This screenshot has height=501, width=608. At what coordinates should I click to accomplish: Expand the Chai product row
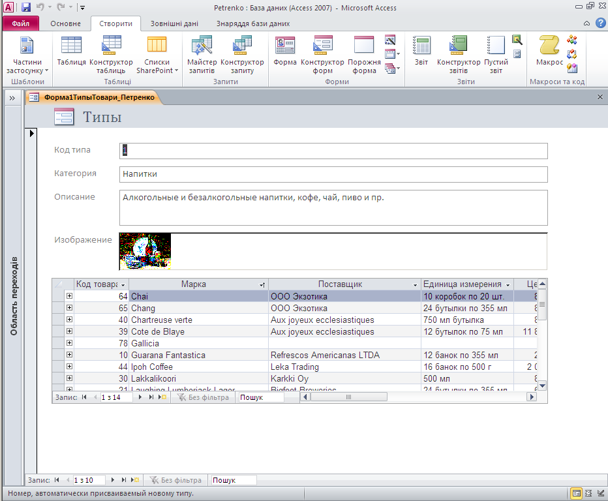pyautogui.click(x=69, y=296)
